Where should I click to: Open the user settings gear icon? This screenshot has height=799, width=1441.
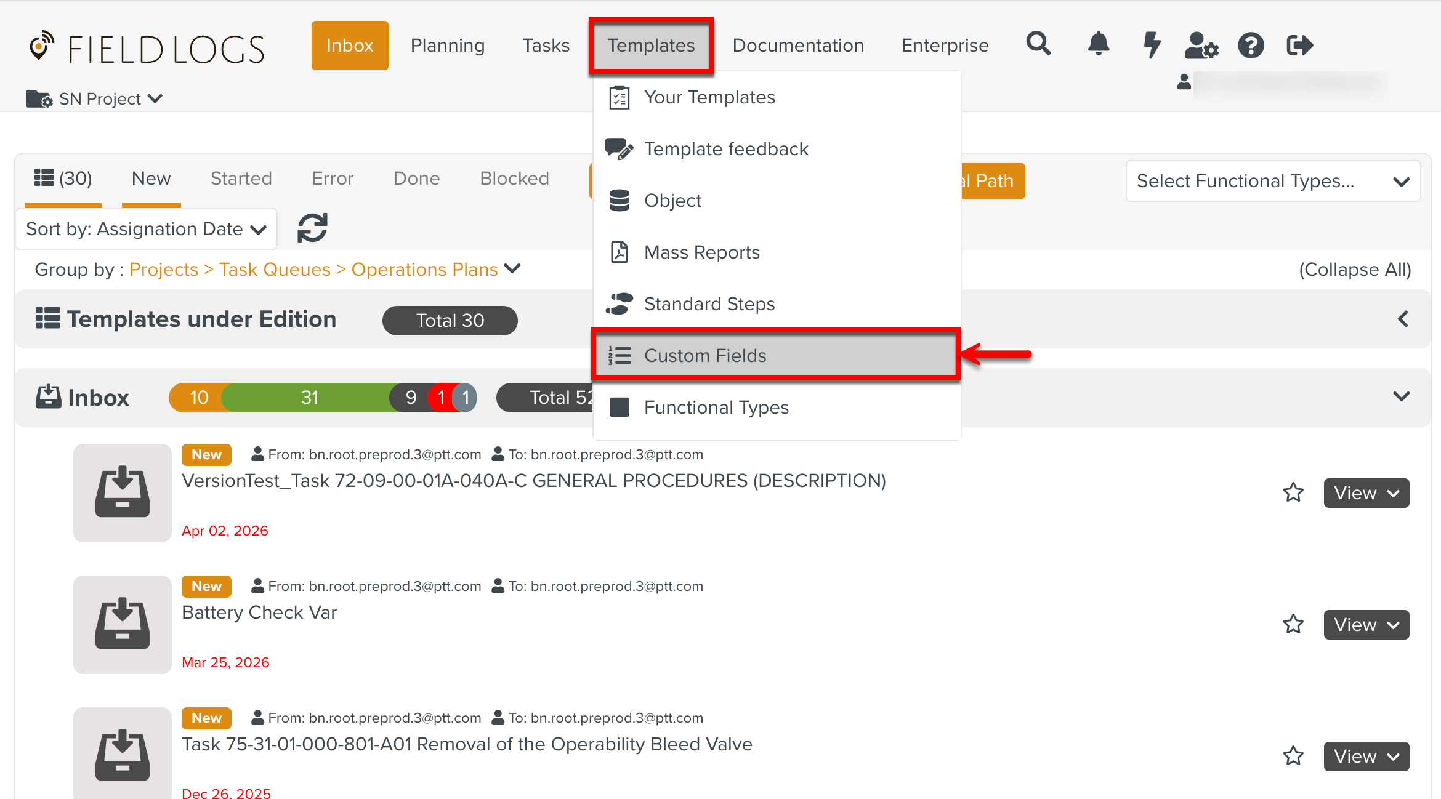(x=1201, y=45)
